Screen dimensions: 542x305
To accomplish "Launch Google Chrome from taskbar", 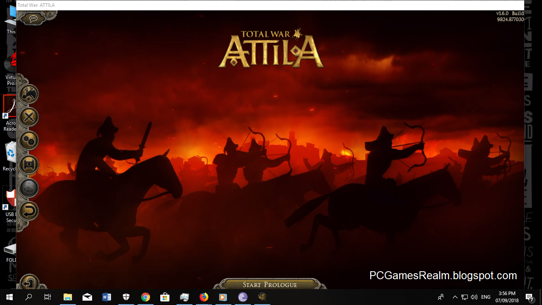I will (x=146, y=297).
